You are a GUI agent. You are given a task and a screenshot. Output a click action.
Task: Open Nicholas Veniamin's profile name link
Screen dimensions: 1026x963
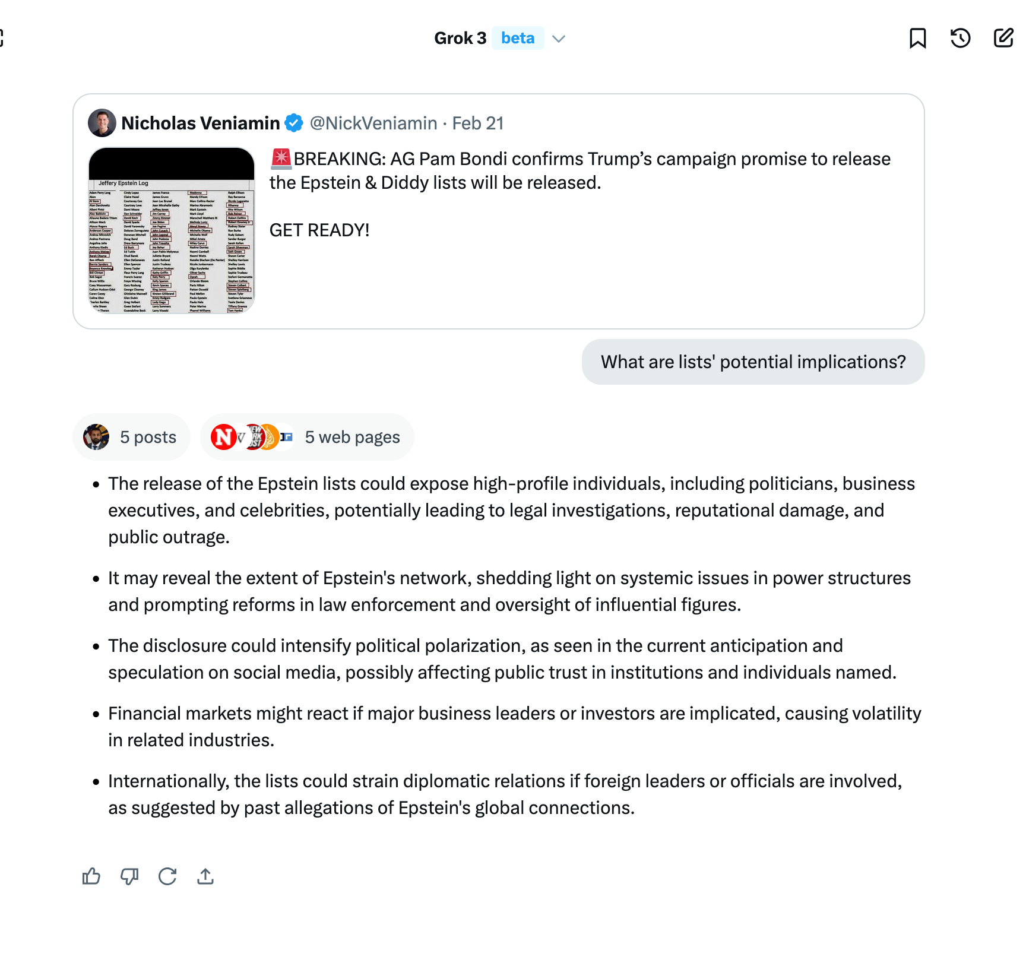point(201,123)
